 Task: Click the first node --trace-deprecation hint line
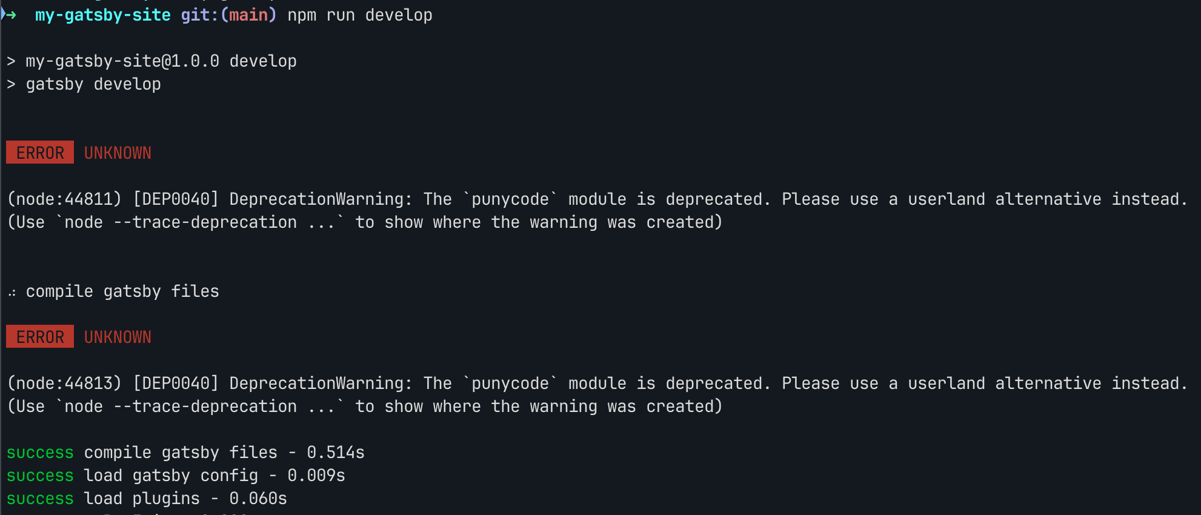point(365,222)
